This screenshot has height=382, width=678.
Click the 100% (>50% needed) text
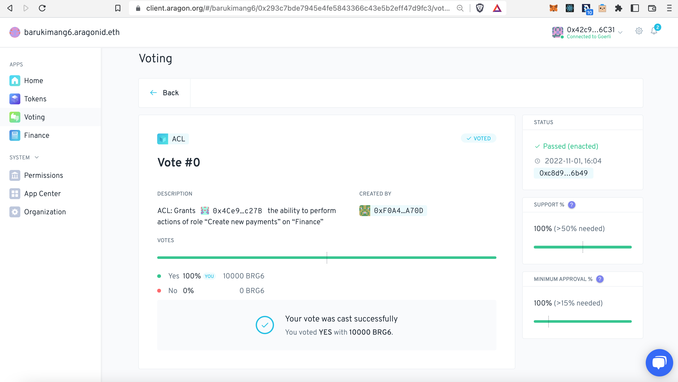[569, 229]
